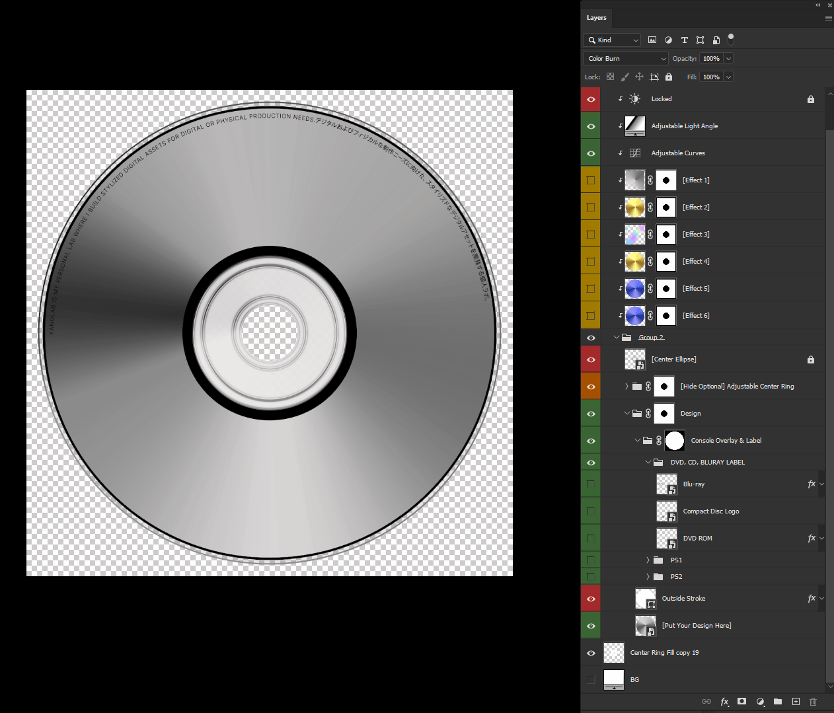Expand the PS1 group

[x=648, y=560]
